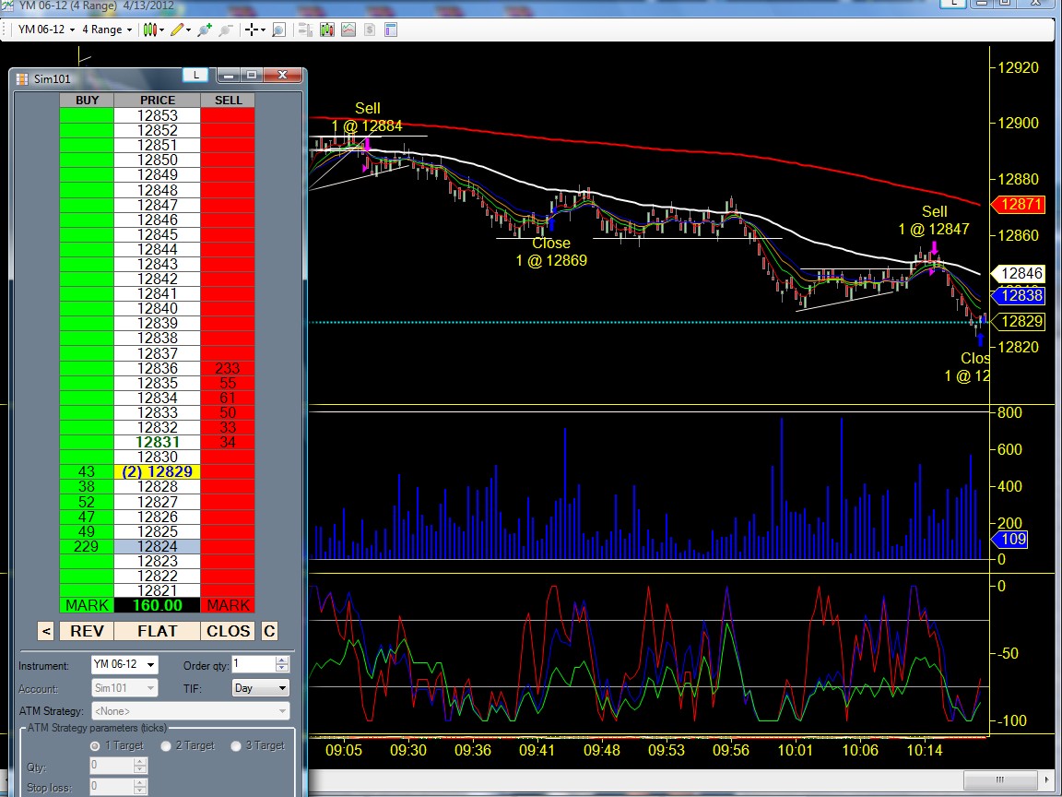Screen dimensions: 1062x797
Task: Open the Strategies dollar-sign icon
Action: (x=370, y=30)
